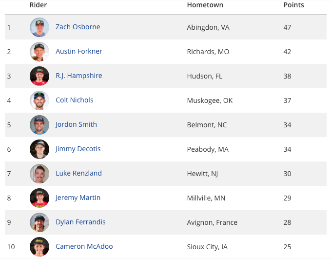Open Luke Renzland's rider link

[x=78, y=173]
